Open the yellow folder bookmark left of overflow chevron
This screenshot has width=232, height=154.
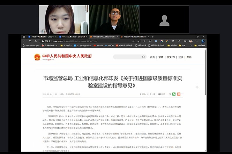(x=182, y=46)
